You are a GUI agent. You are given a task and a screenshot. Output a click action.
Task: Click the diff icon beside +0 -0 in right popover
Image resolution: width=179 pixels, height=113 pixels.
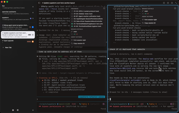143,14
